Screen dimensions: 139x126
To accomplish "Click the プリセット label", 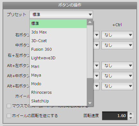I will [x=17, y=15].
